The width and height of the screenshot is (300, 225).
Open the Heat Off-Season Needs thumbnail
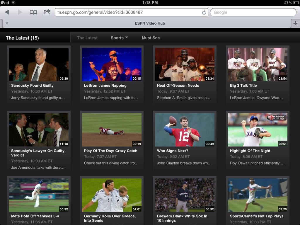tap(185, 64)
